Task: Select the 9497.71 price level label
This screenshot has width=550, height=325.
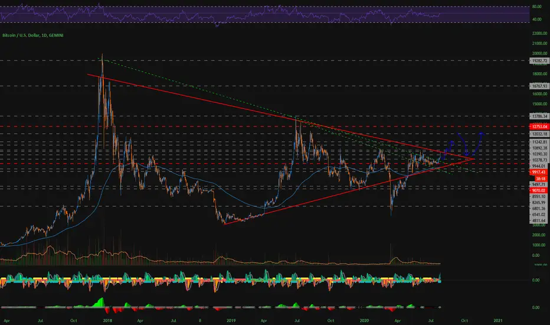Action: (539, 184)
